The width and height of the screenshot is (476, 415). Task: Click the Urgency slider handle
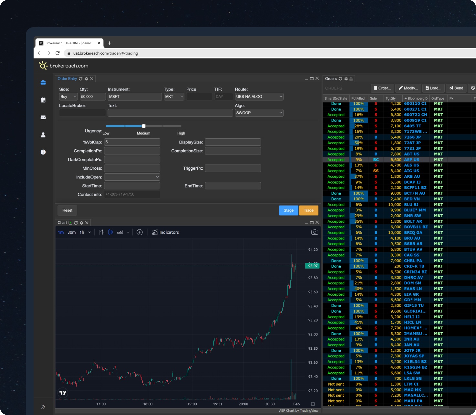(144, 126)
